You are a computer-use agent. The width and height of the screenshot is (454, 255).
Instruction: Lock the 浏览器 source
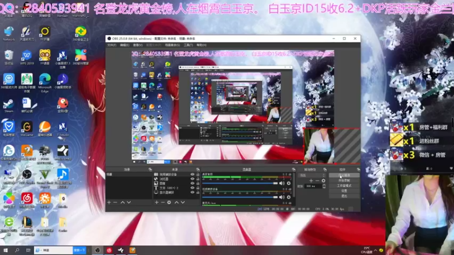197,179
